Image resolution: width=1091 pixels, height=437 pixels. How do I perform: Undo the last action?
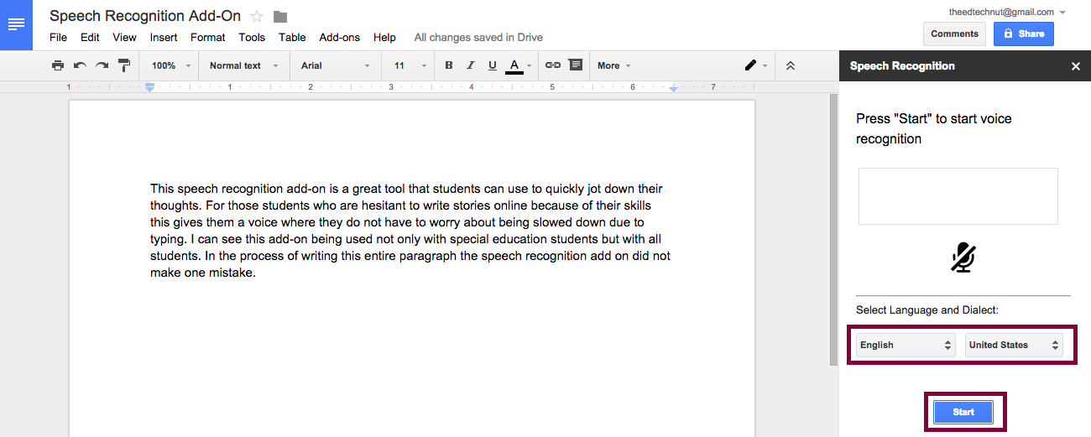[80, 65]
